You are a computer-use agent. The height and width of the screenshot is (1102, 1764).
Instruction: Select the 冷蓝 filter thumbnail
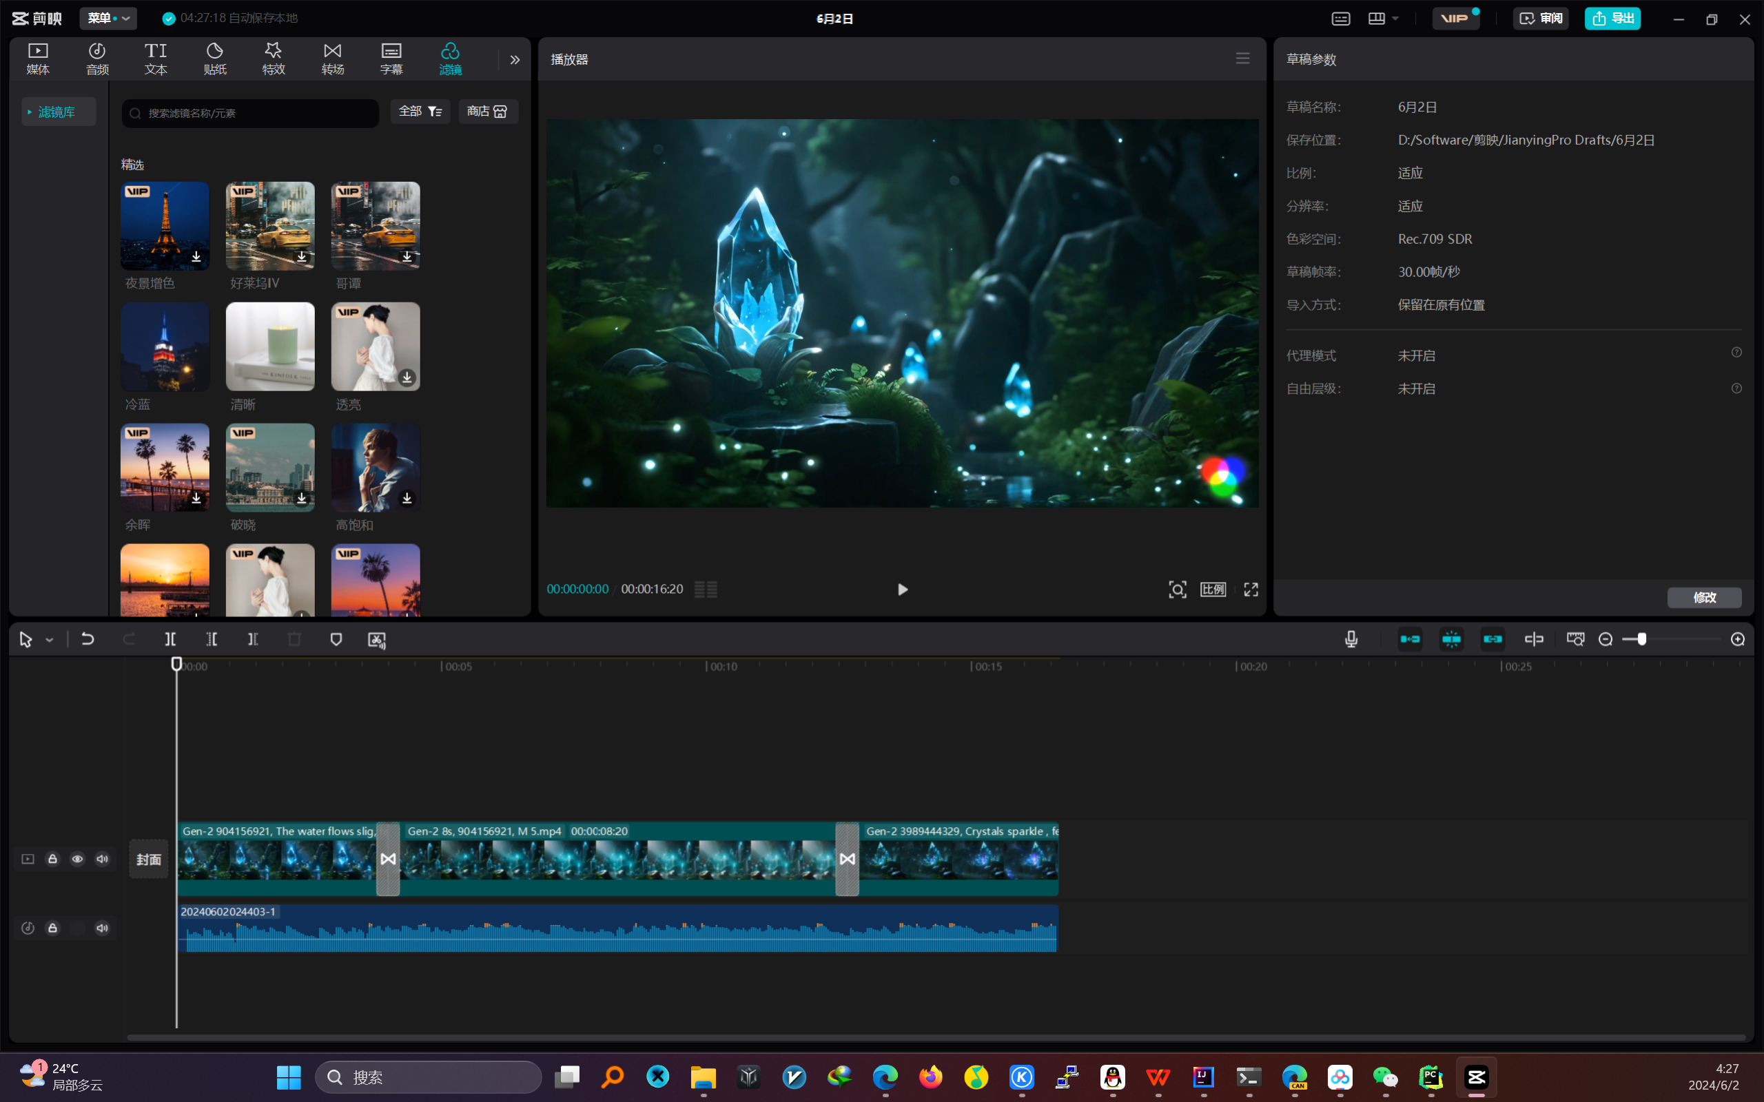coord(165,347)
